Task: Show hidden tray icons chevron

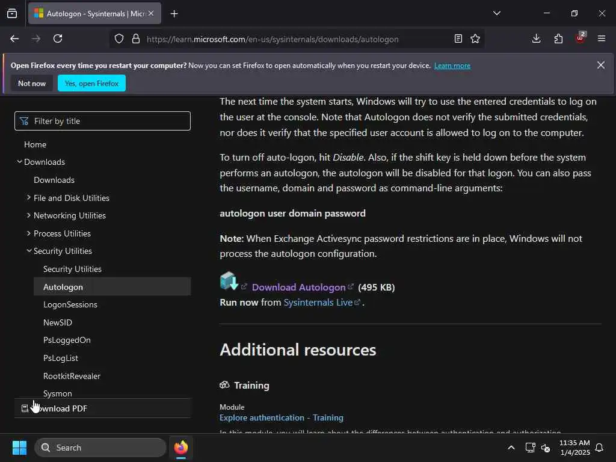Action: coord(511,448)
